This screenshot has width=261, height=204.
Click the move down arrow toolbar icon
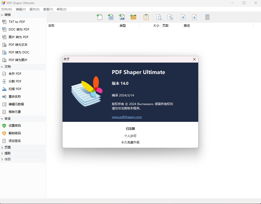pyautogui.click(x=194, y=17)
